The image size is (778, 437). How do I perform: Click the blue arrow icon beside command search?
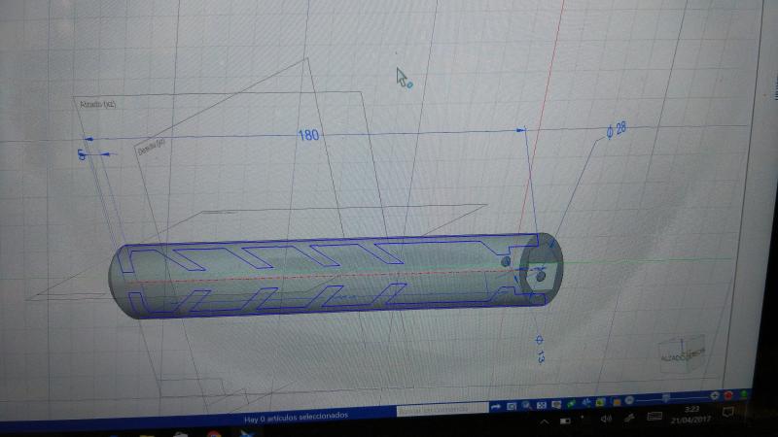495,405
